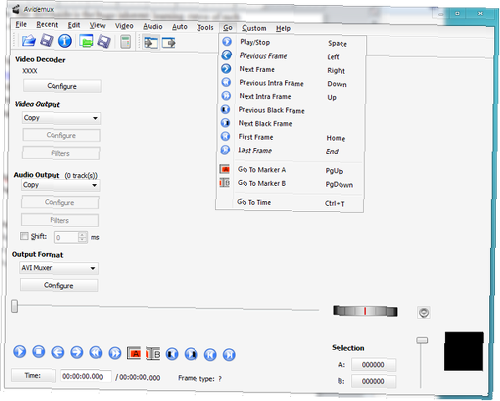
Task: Open the Recent menu
Action: [x=47, y=25]
